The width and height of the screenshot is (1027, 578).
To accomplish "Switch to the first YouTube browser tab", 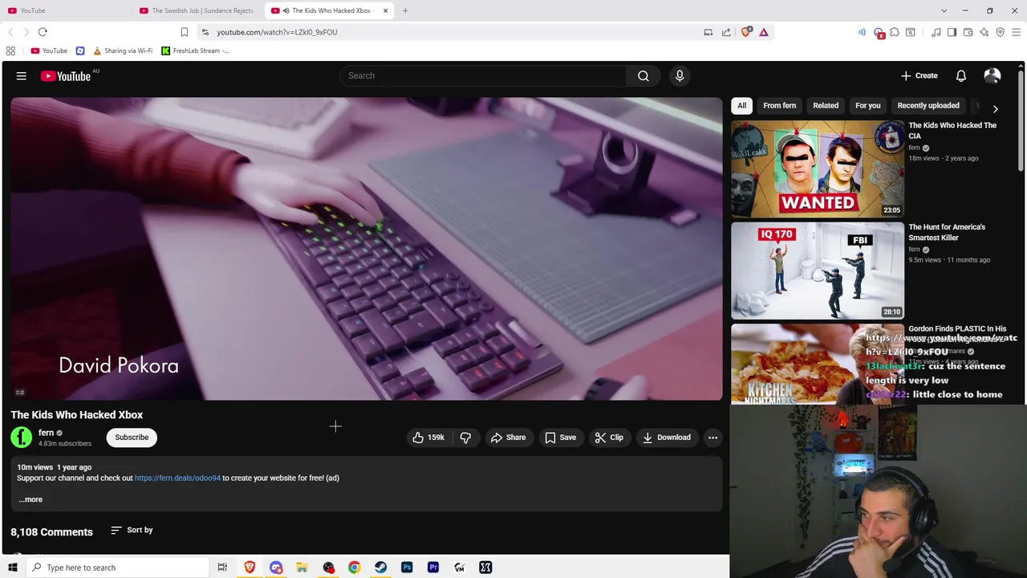I will 67,10.
